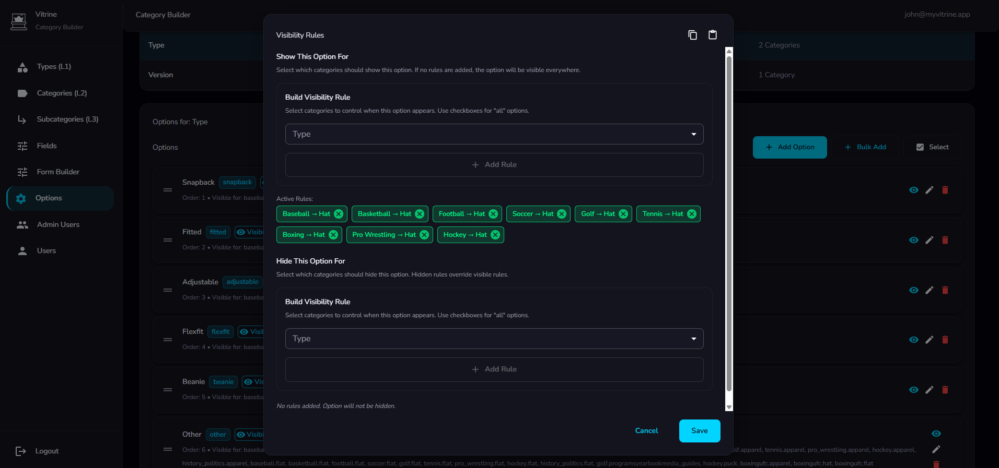Toggle visibility eye for Flexfit option

click(913, 340)
